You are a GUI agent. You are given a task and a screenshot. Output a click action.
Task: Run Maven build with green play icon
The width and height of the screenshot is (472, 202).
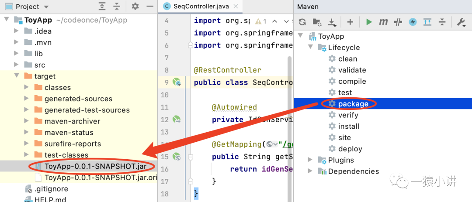pos(369,22)
